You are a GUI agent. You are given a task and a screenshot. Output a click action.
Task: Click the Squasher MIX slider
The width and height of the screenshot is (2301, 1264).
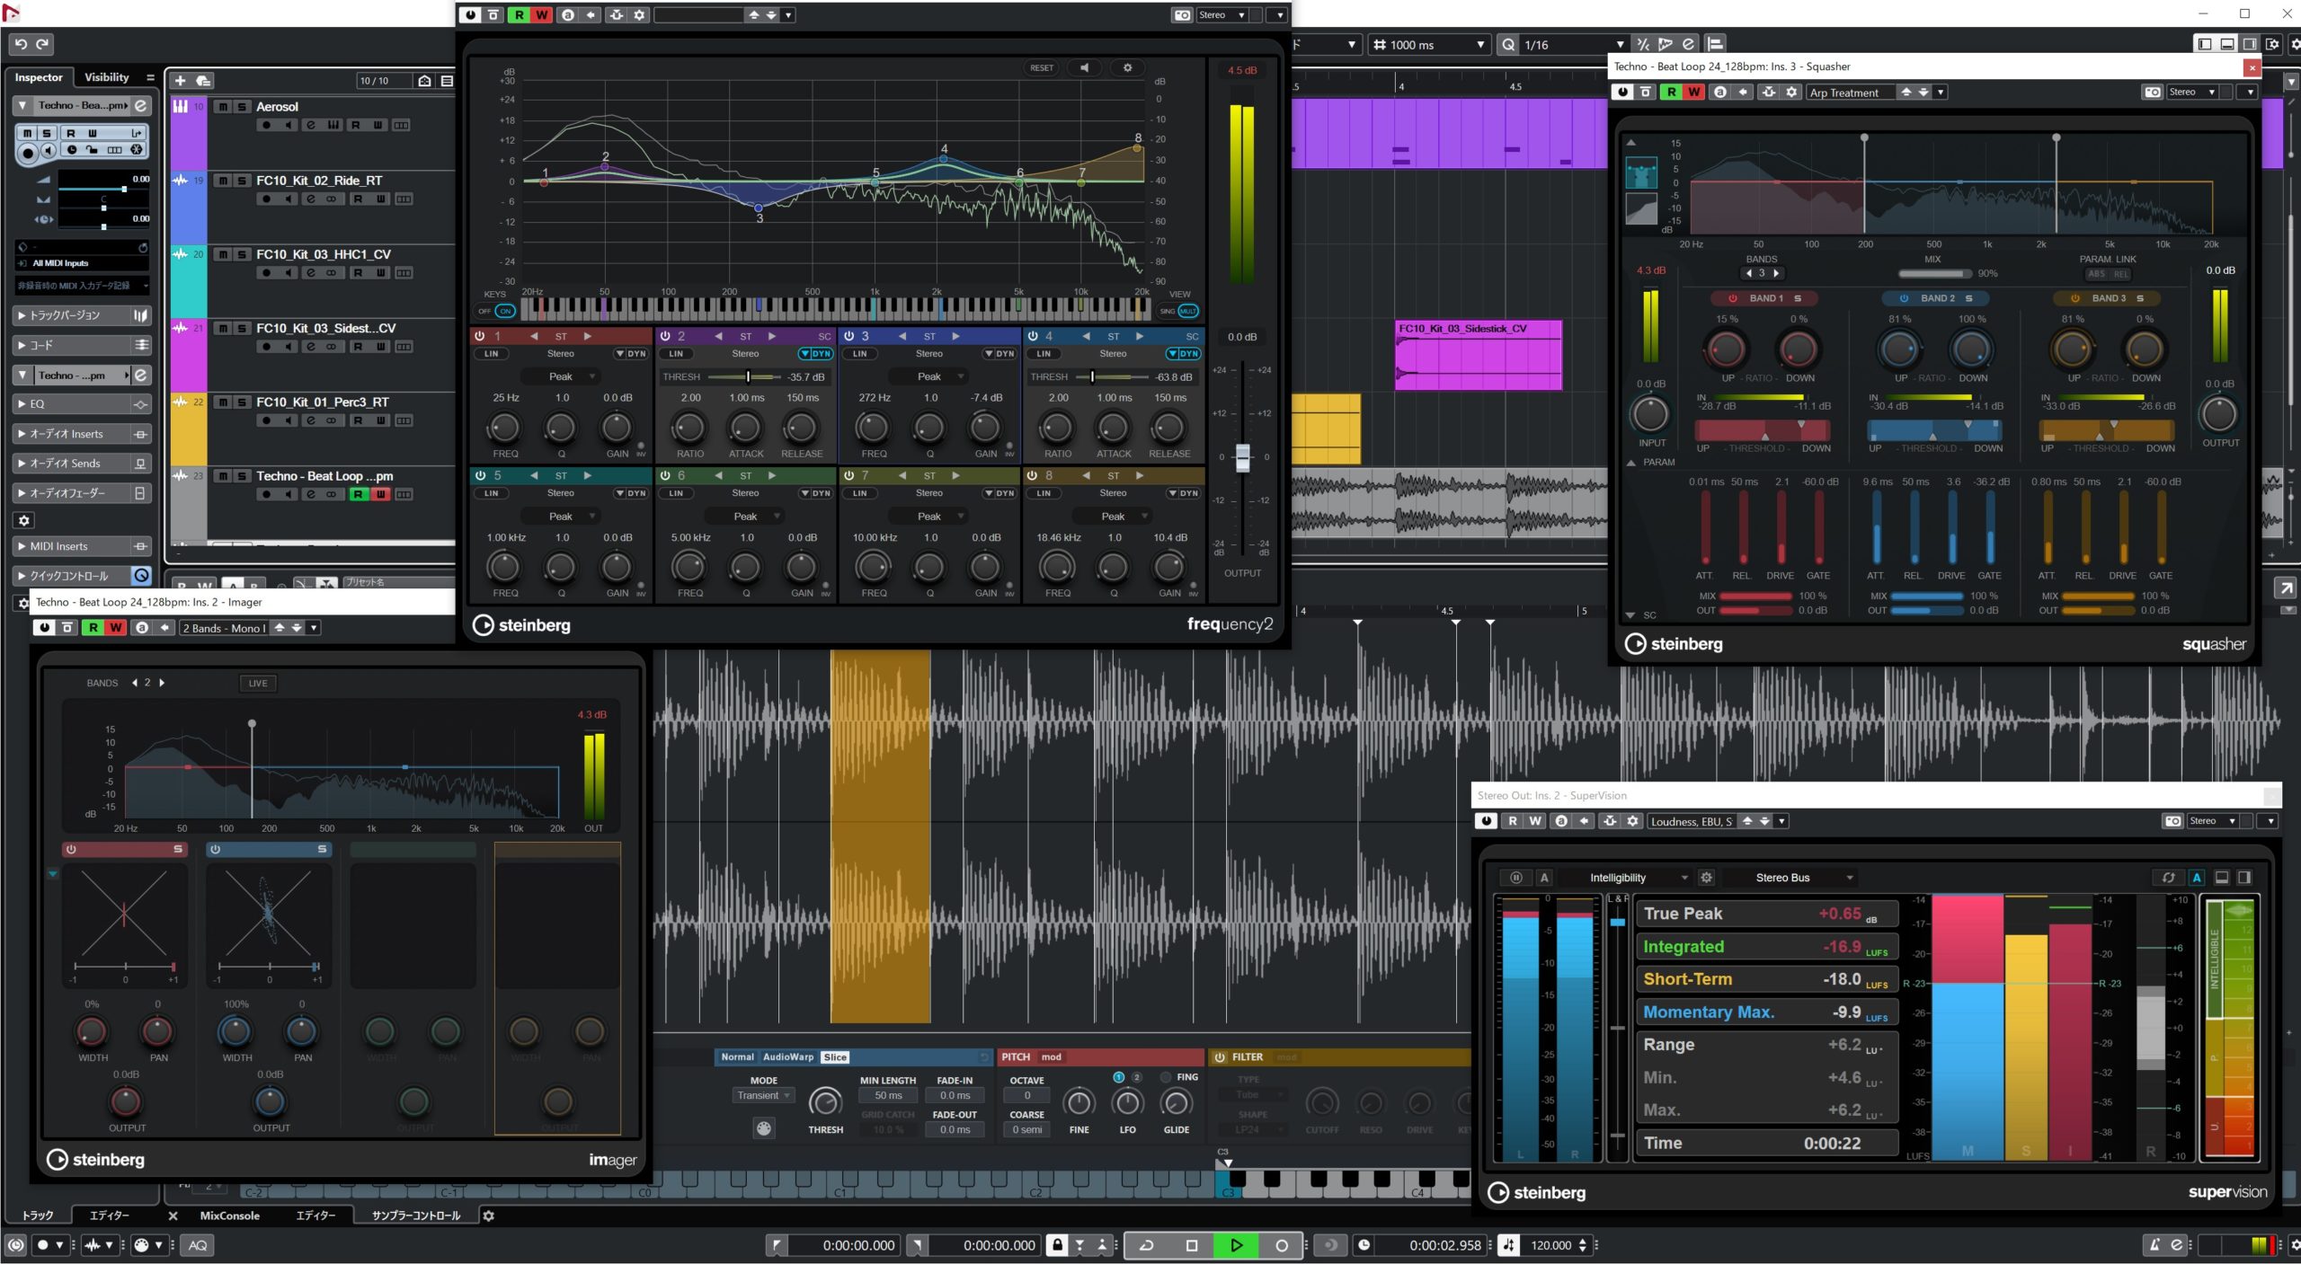click(1934, 274)
